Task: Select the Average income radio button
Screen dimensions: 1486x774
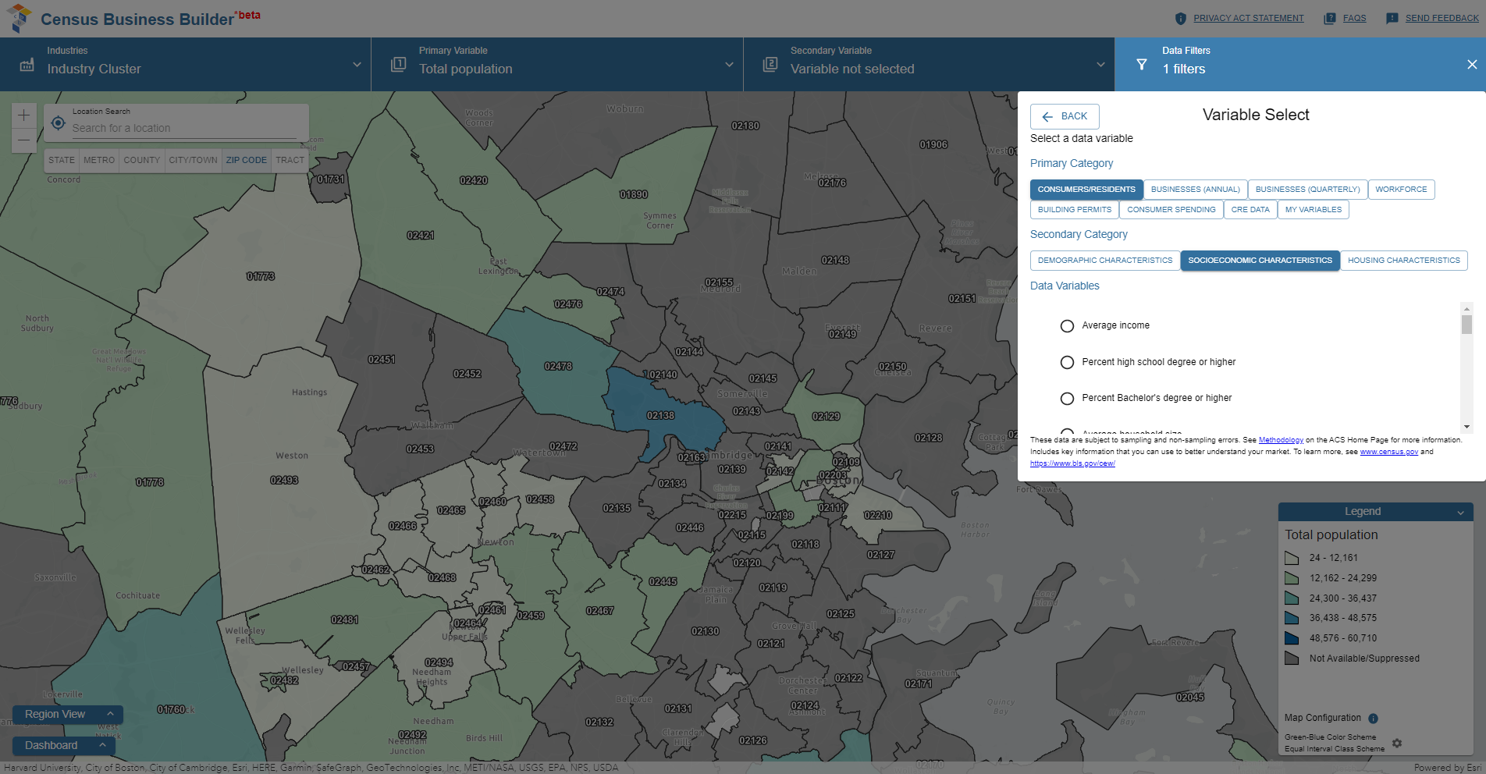Action: pyautogui.click(x=1067, y=326)
